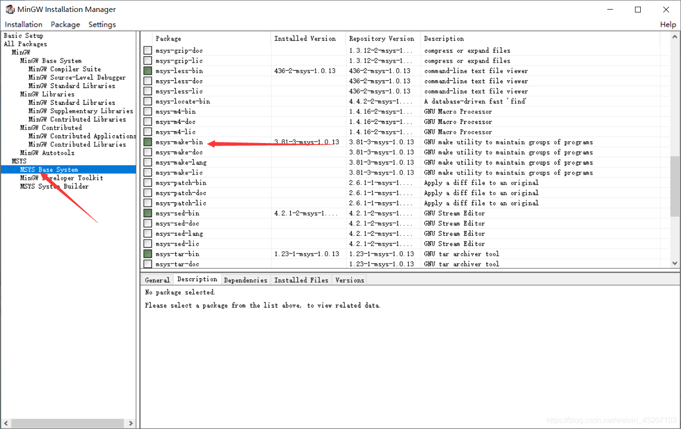Image resolution: width=681 pixels, height=429 pixels.
Task: Sort by the Package column header
Action: click(x=212, y=38)
